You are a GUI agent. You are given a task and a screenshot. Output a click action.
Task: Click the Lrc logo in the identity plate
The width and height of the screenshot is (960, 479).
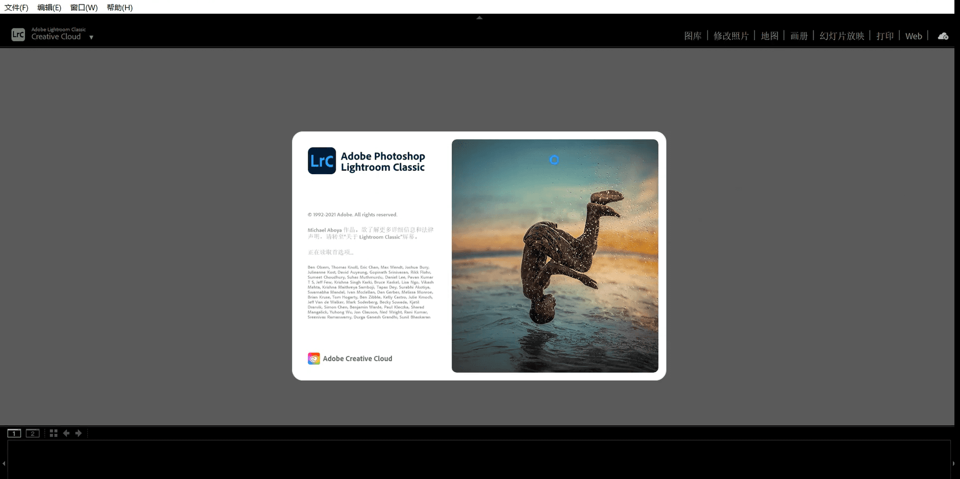(18, 34)
